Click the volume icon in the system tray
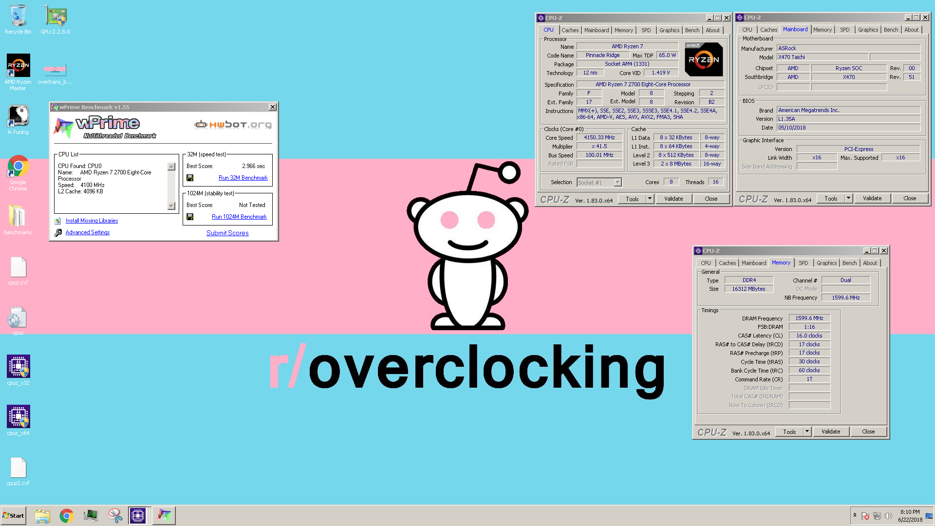The image size is (935, 526). click(888, 516)
